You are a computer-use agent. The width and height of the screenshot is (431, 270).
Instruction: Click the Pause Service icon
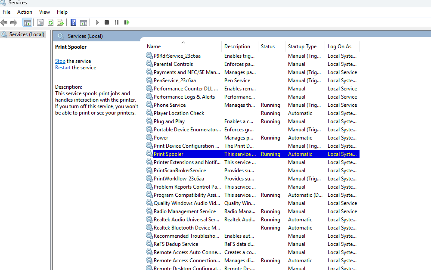tap(117, 22)
